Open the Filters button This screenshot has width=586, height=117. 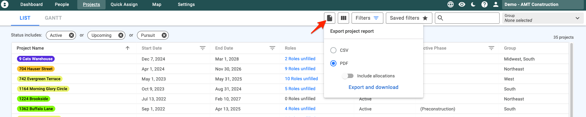pos(367,18)
